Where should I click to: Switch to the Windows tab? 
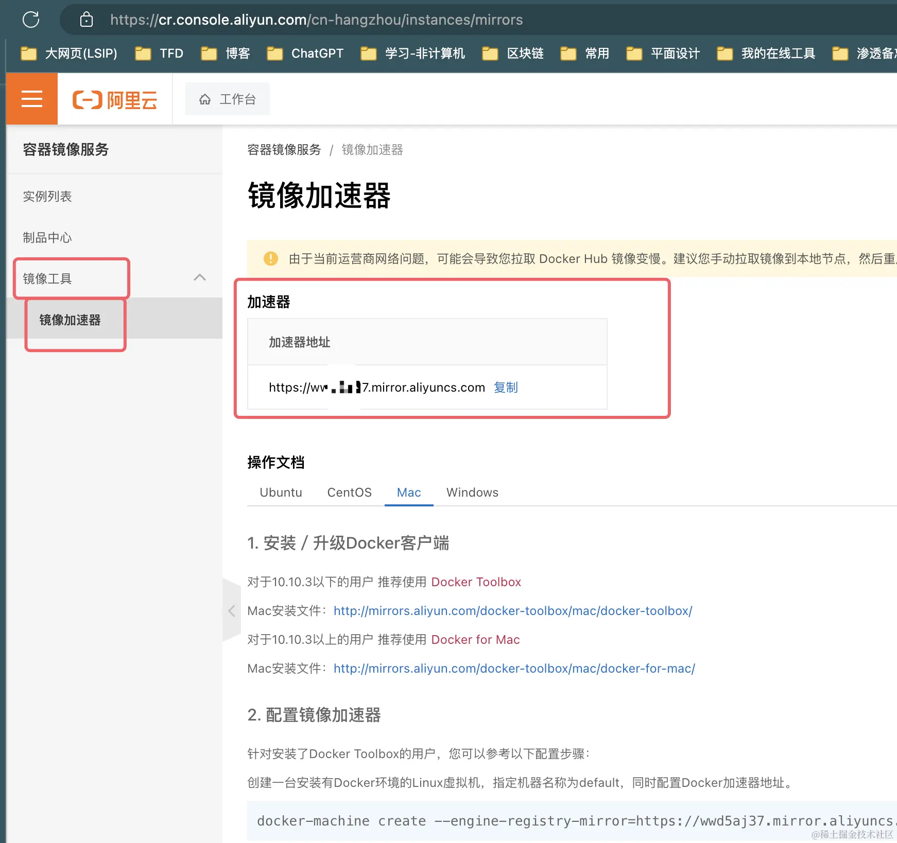tap(472, 493)
